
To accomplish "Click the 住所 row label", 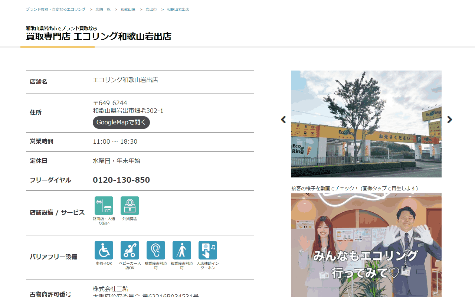I will [x=36, y=112].
